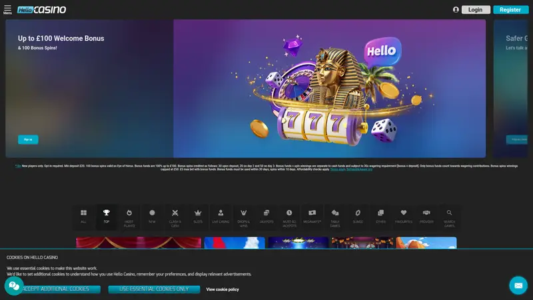Open the Provider handshake category
This screenshot has width=533, height=300.
pos(426,217)
